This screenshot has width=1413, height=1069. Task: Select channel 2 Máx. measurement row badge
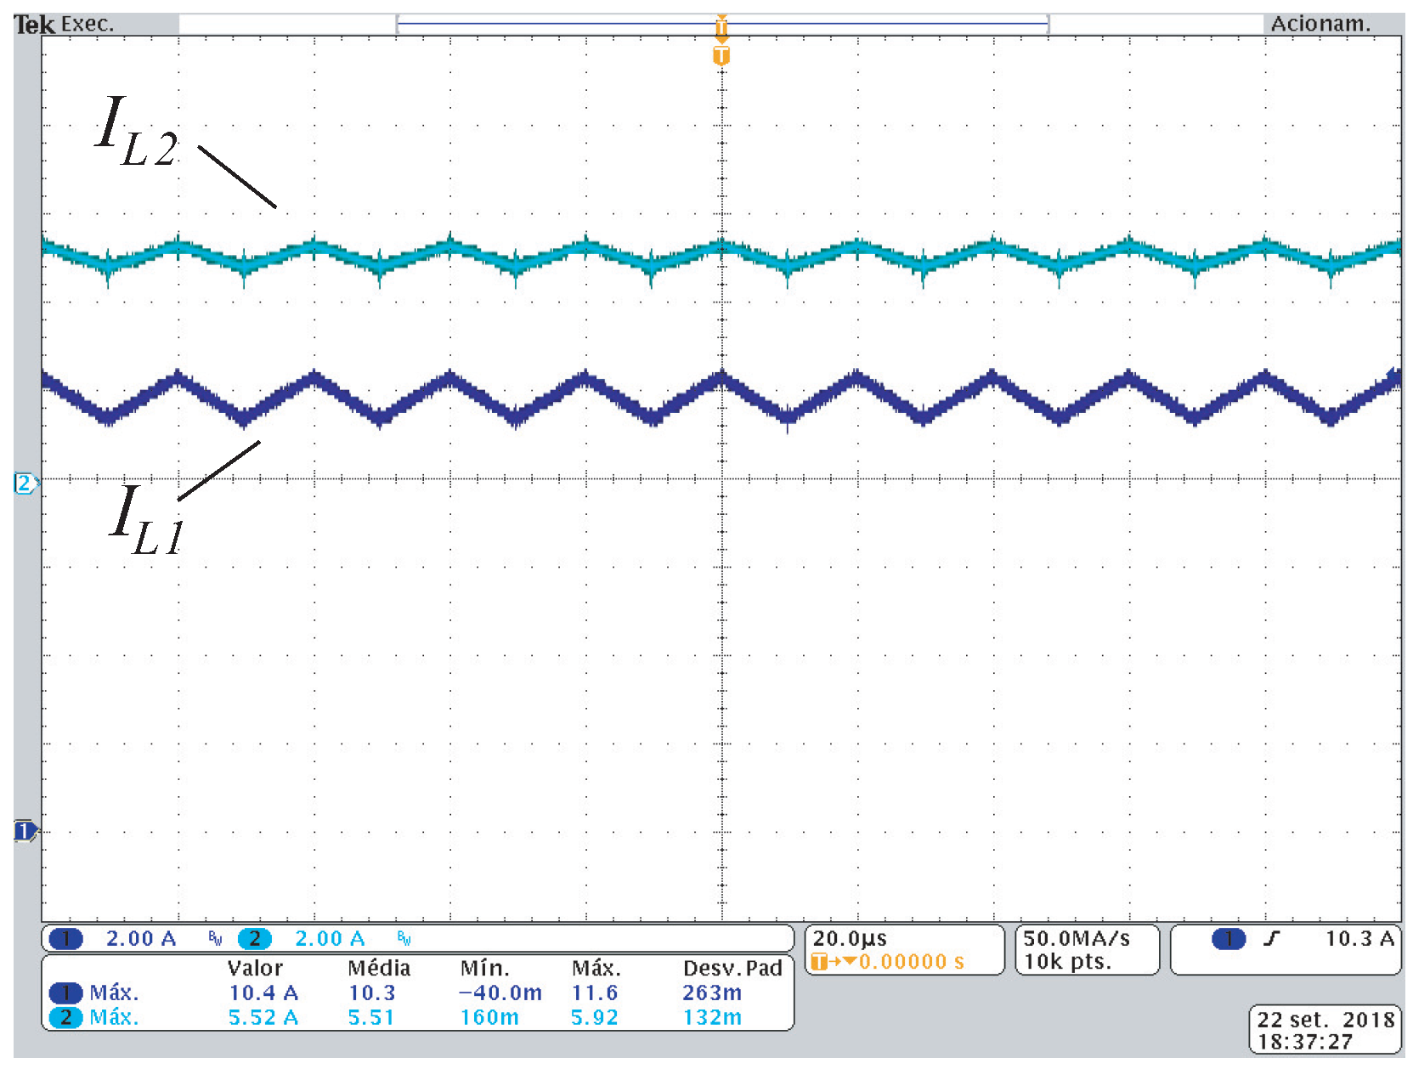[65, 1017]
